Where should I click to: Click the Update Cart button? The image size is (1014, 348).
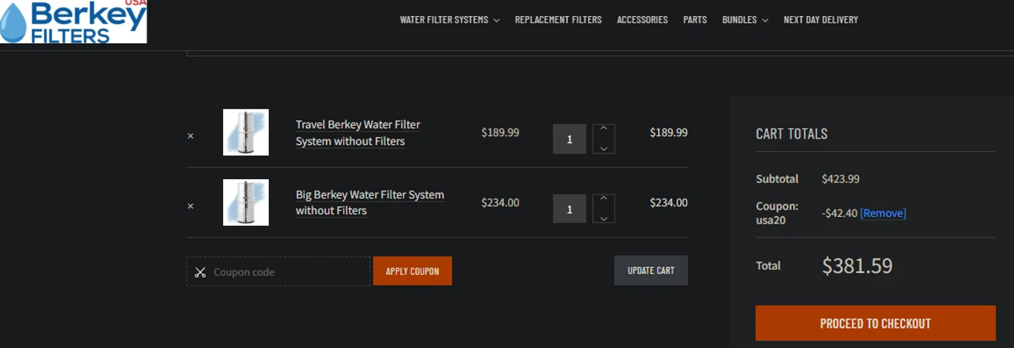pos(651,270)
